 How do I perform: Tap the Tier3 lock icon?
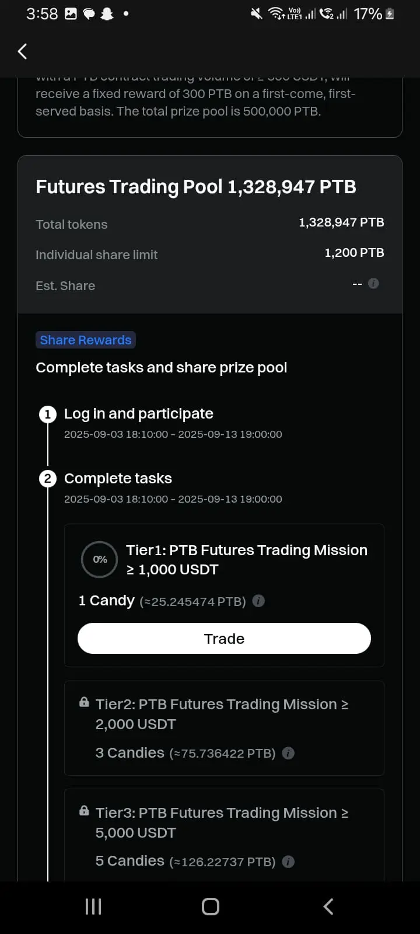pyautogui.click(x=84, y=811)
